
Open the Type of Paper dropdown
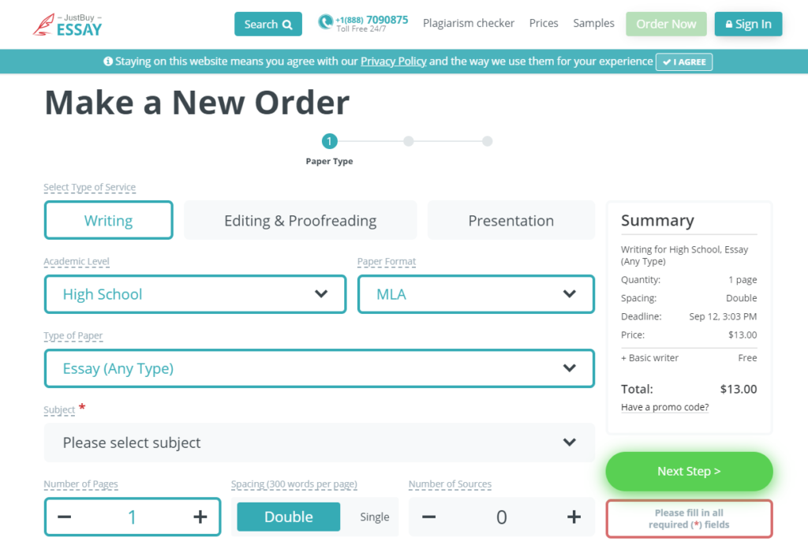coord(320,368)
